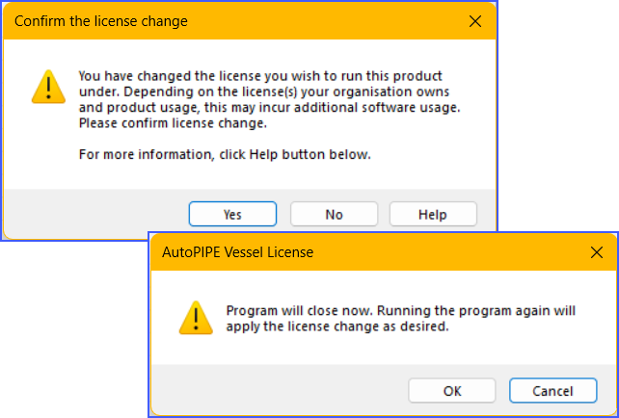
Task: Decline the license change with No
Action: point(334,214)
